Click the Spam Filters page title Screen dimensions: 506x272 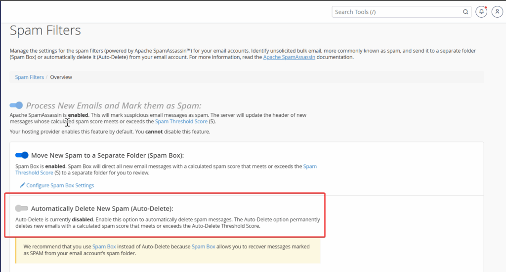coord(45,31)
